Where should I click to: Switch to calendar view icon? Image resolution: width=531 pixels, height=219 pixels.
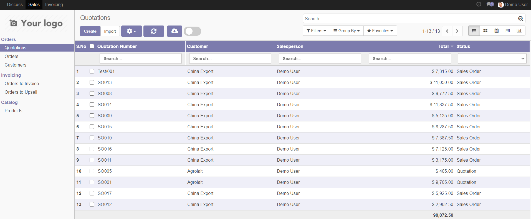tap(496, 31)
